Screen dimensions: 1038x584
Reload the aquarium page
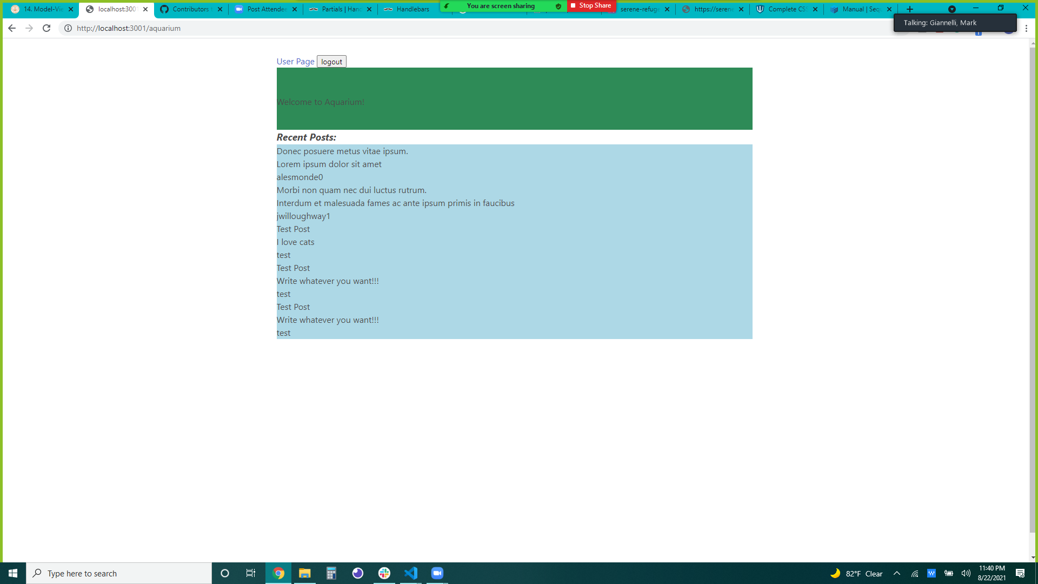(46, 28)
